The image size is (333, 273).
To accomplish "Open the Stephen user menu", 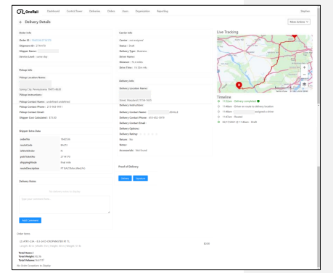I will tap(305, 12).
